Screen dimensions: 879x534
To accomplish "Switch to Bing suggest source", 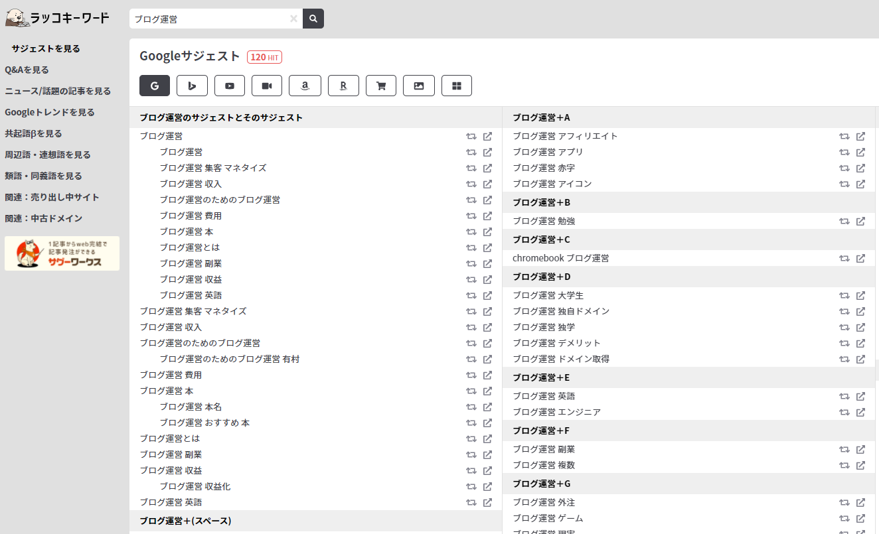I will [x=192, y=86].
